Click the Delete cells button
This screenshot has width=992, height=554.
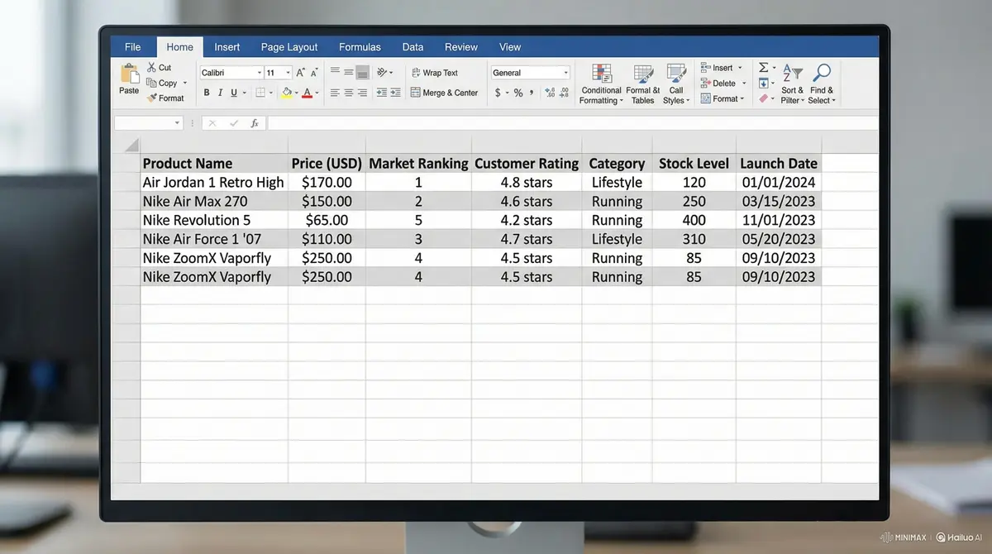click(x=723, y=83)
